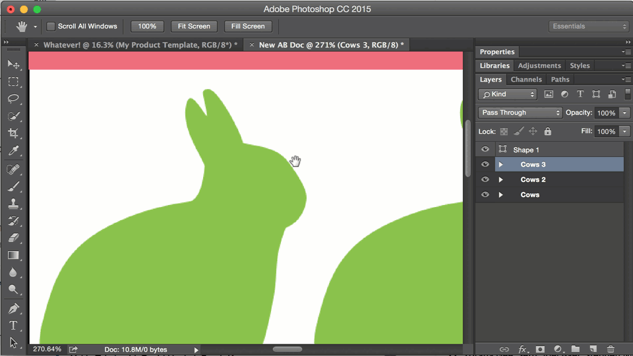The width and height of the screenshot is (633, 356).
Task: Click the share icon in the status bar
Action: click(x=73, y=349)
